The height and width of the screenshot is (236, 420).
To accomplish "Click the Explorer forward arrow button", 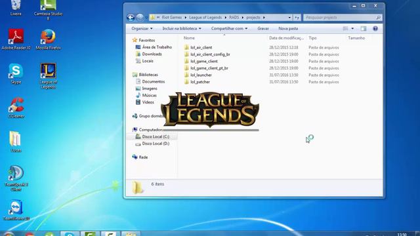I will [x=140, y=18].
